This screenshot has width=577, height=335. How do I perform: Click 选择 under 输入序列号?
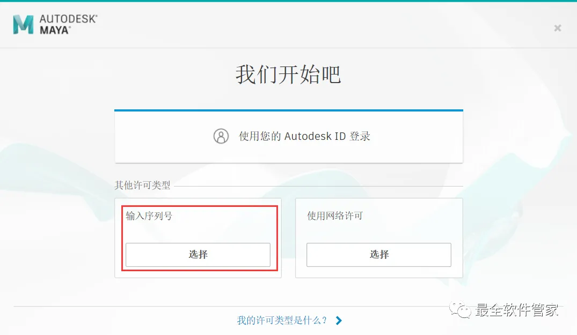pyautogui.click(x=198, y=255)
